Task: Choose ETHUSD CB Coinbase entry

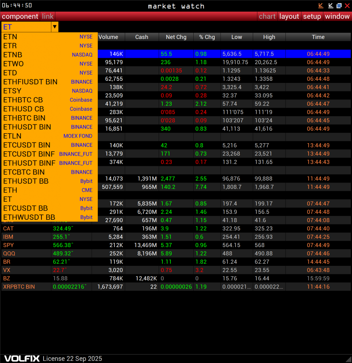Action: click(x=50, y=109)
